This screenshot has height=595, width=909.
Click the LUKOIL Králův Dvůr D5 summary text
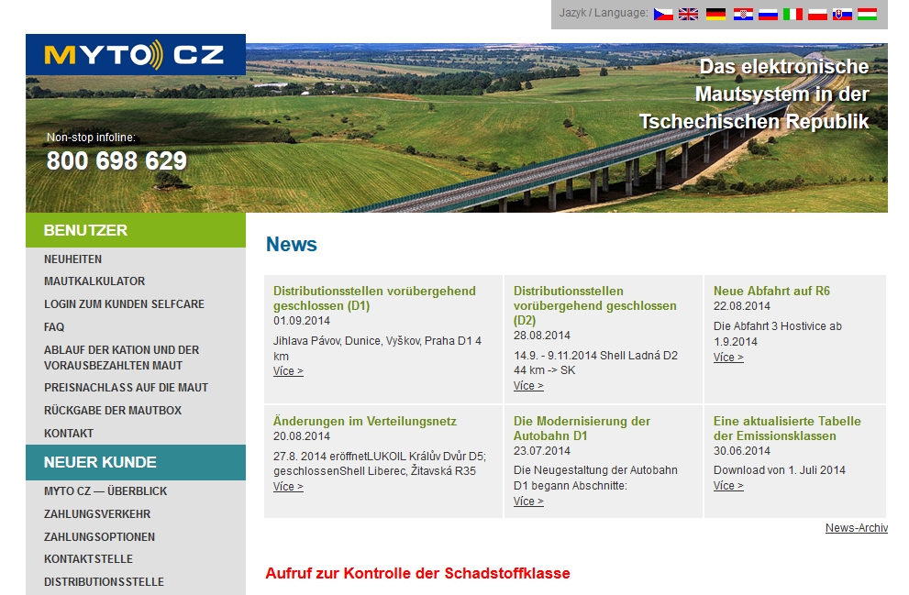[x=380, y=464]
